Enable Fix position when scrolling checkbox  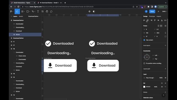[144, 63]
